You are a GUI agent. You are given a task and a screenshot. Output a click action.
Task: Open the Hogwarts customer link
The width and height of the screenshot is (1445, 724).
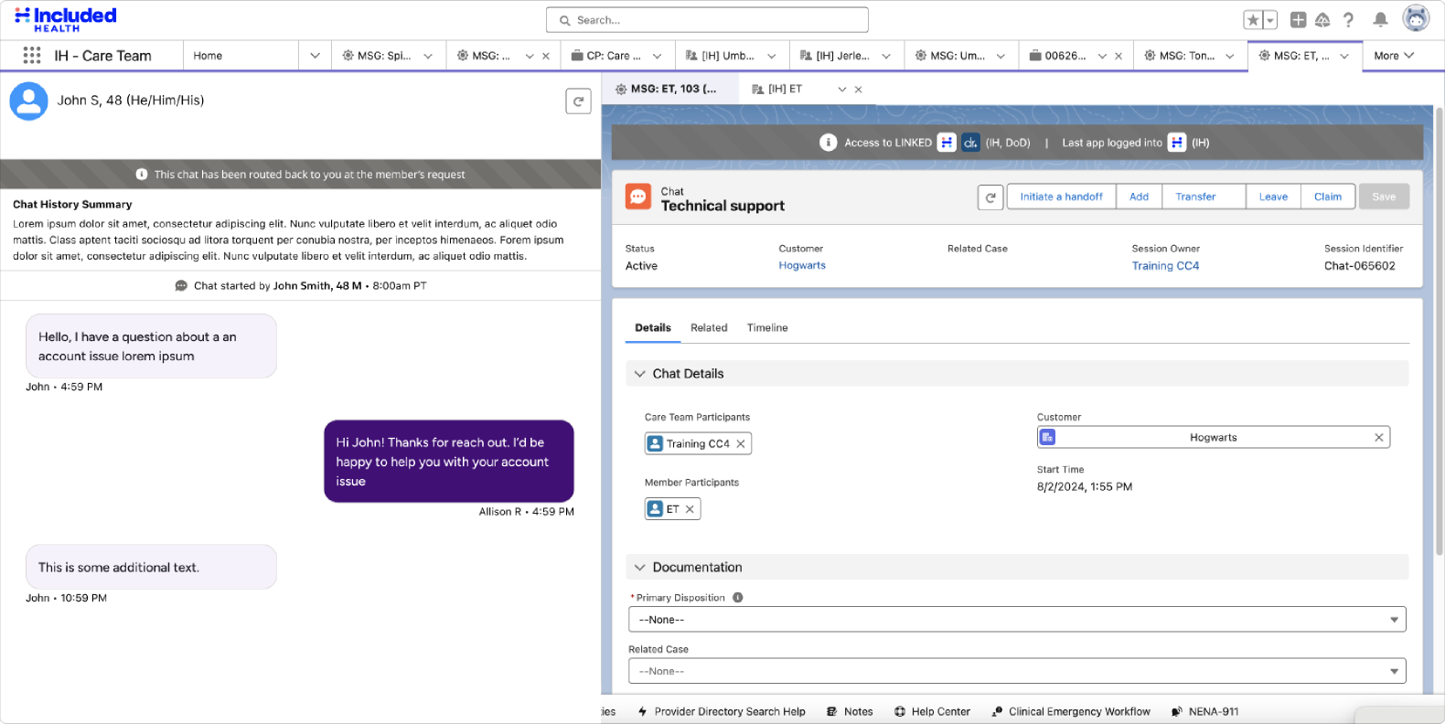(x=802, y=265)
